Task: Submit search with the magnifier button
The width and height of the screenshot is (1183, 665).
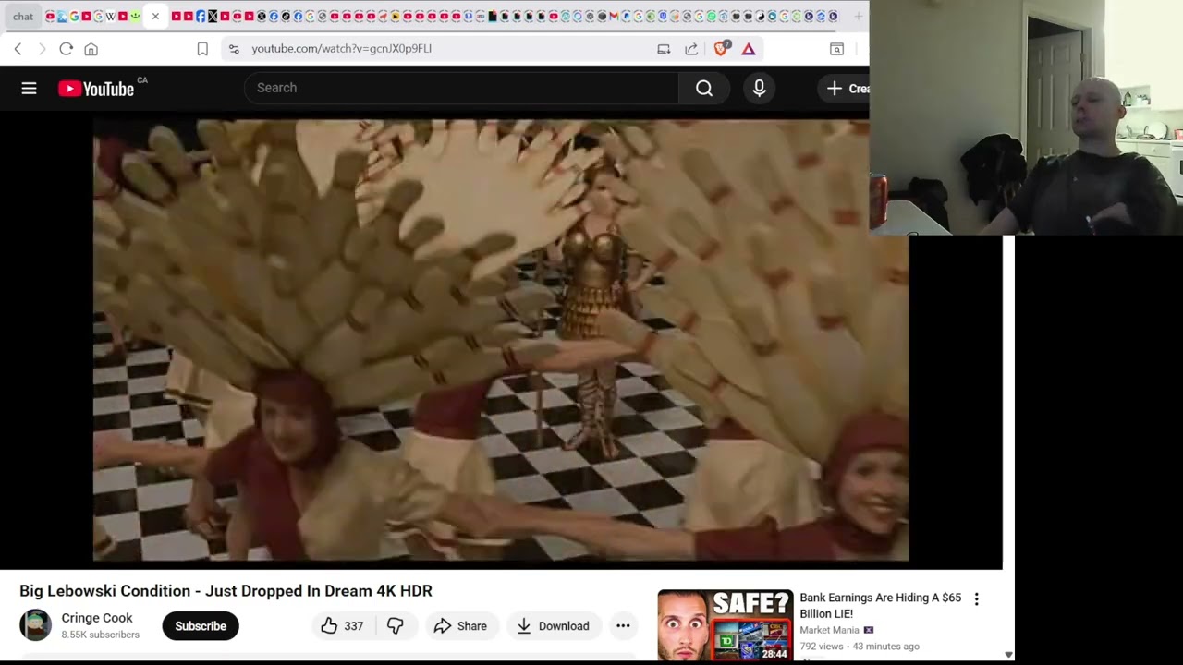Action: click(704, 88)
